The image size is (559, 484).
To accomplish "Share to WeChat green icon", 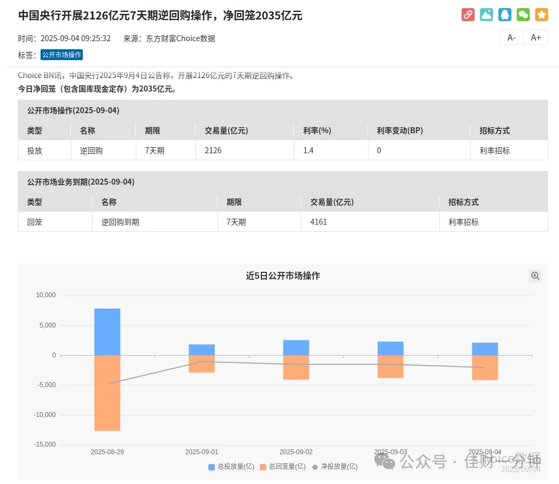I will (x=523, y=15).
